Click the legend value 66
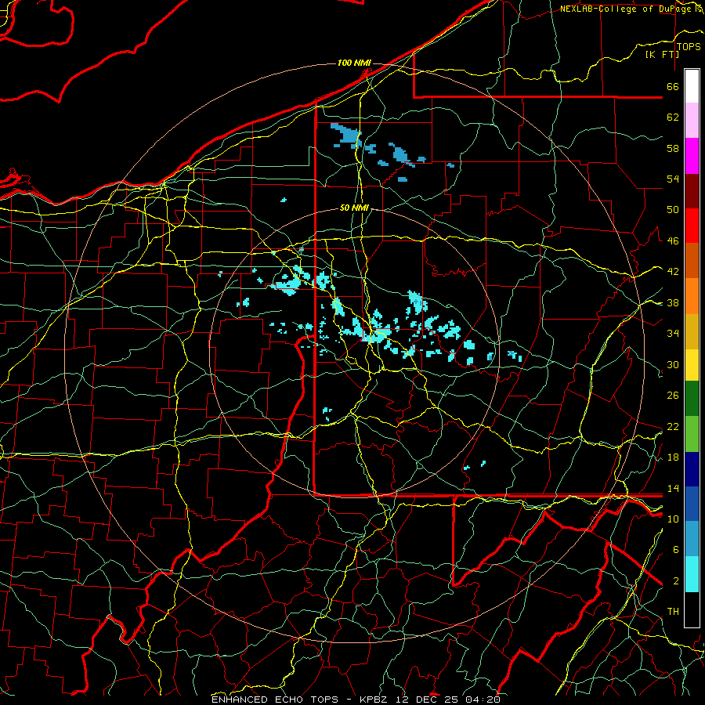 (x=673, y=86)
